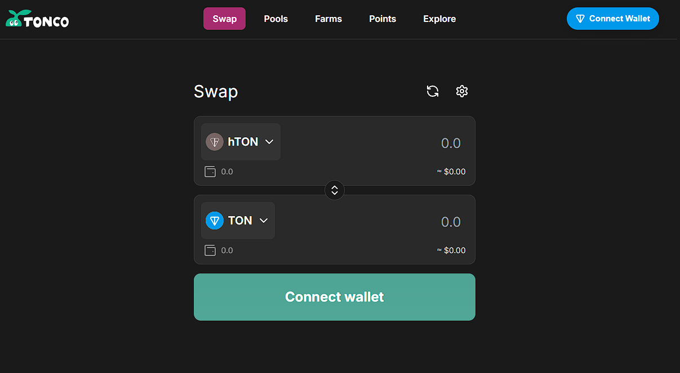
Task: Click TON diamond icon in Connect Wallet button
Action: pos(580,19)
